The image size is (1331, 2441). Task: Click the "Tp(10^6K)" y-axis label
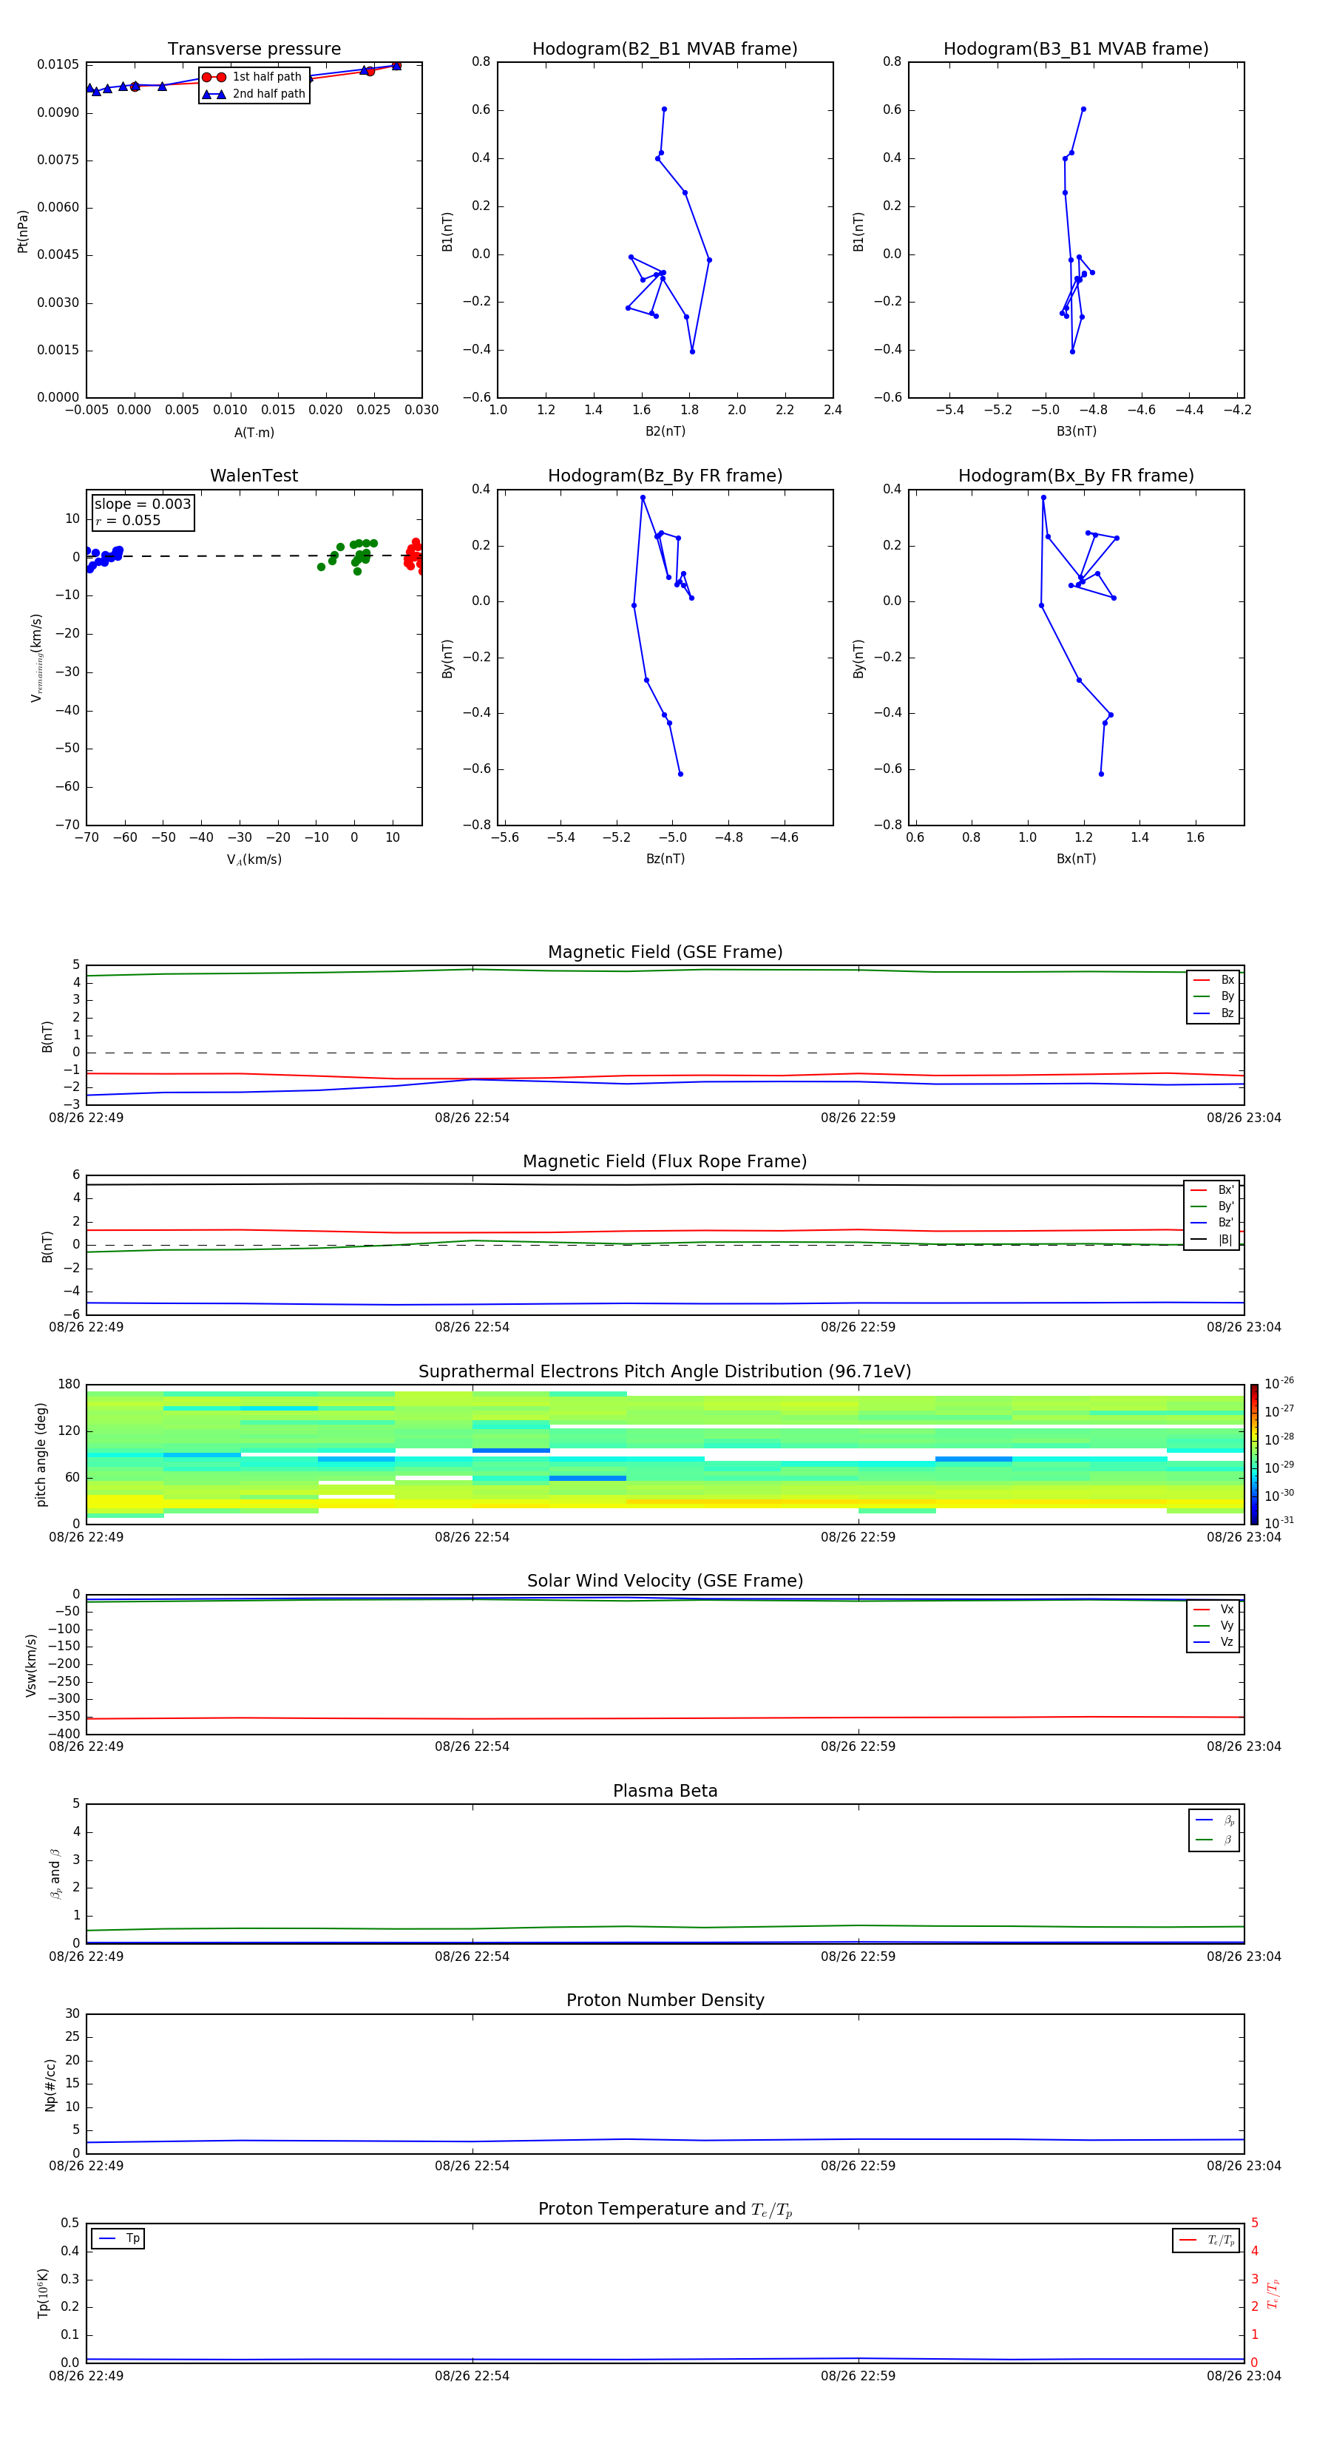(x=43, y=2293)
